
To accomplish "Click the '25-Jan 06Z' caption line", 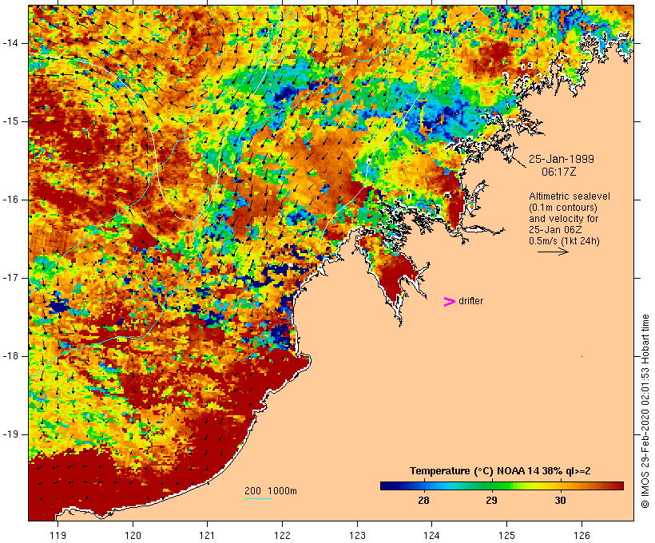I will click(x=555, y=230).
